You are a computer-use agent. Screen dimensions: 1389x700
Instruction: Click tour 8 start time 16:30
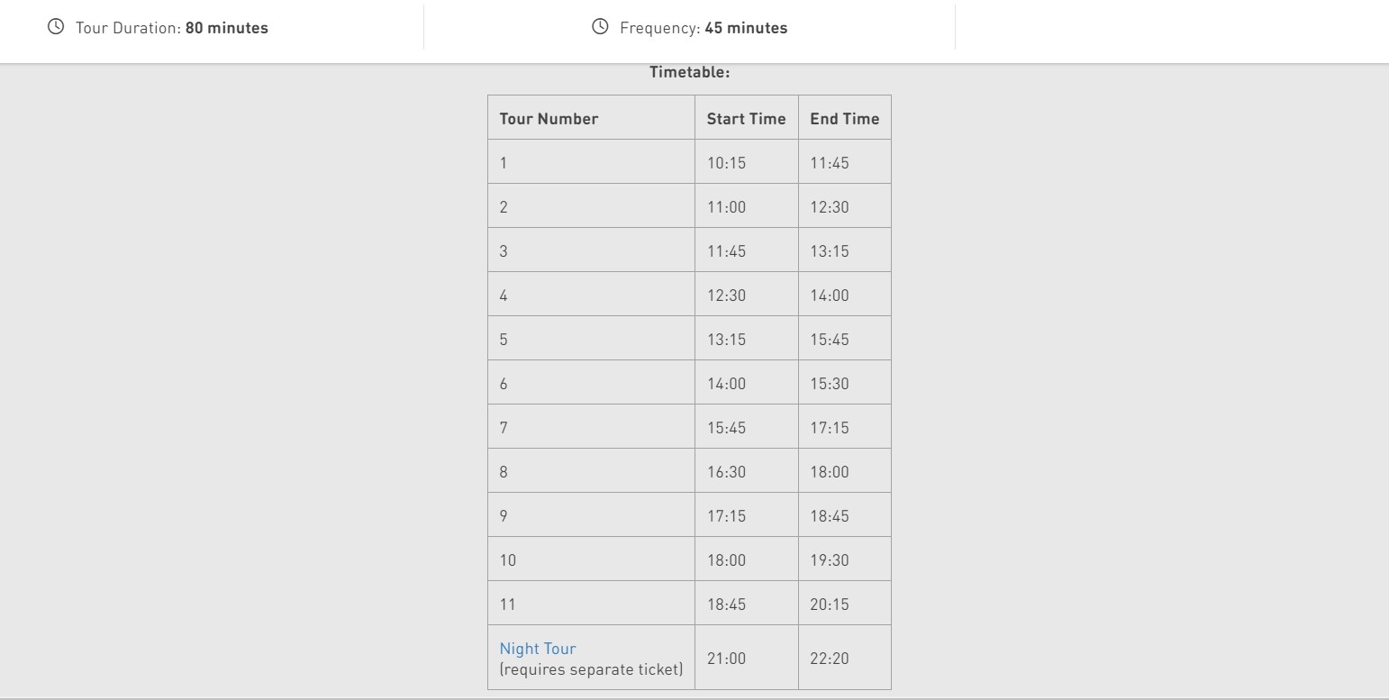pos(726,472)
